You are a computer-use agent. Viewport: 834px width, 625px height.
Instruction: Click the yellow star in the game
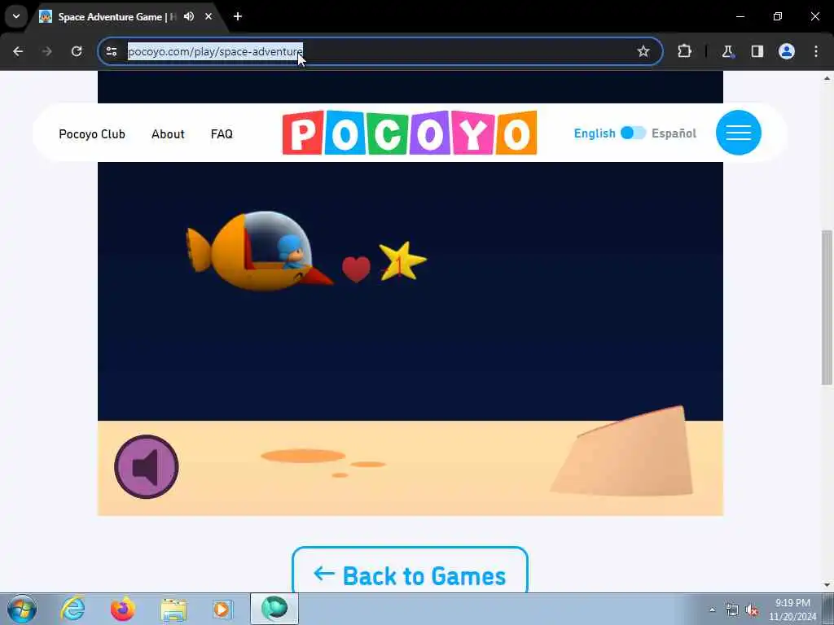402,260
